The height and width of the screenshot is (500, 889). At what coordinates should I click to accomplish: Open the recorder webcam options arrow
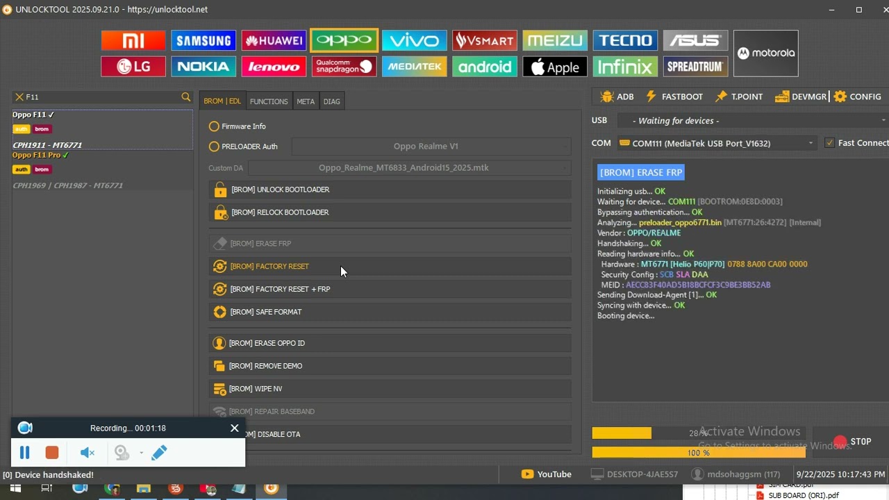[x=141, y=453]
